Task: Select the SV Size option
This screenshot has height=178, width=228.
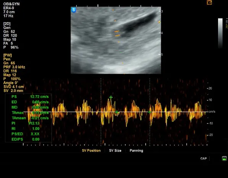Action: click(115, 150)
